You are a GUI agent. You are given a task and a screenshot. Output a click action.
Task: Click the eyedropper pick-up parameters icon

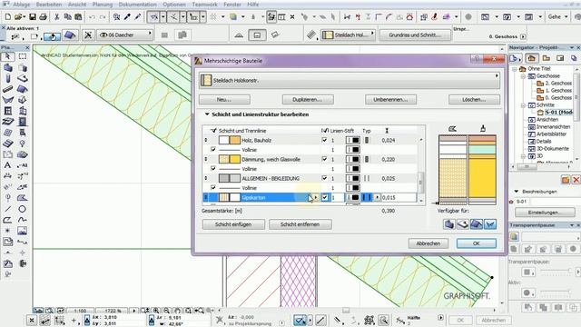(x=127, y=16)
